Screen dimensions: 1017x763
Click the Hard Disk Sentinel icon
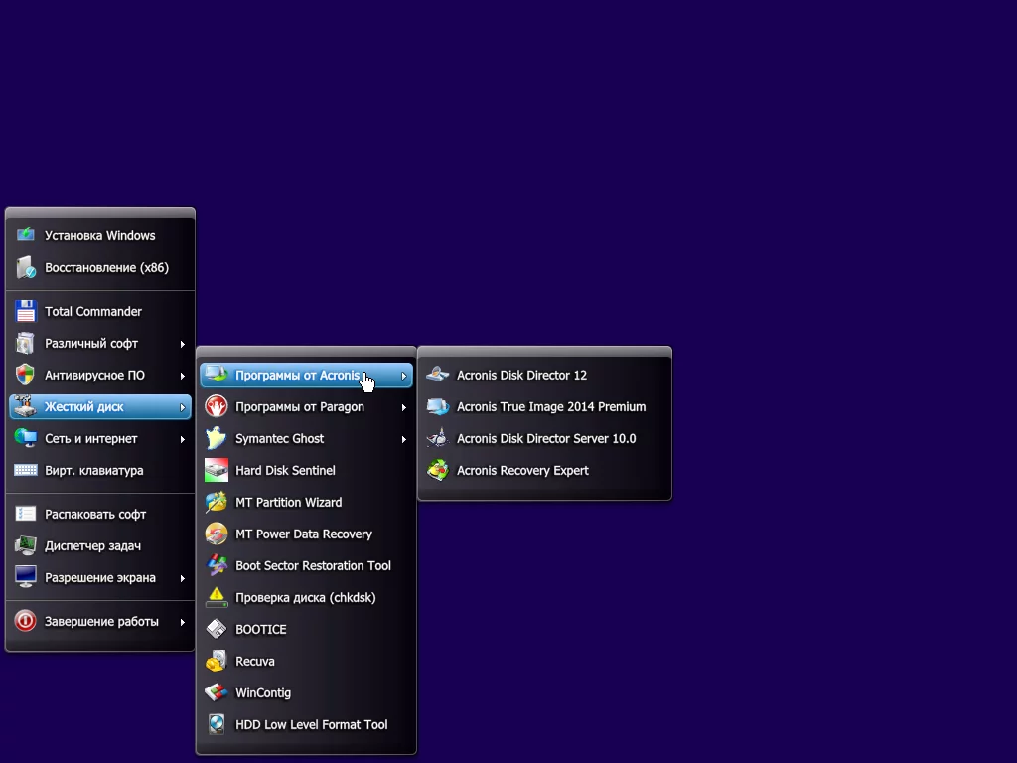216,470
